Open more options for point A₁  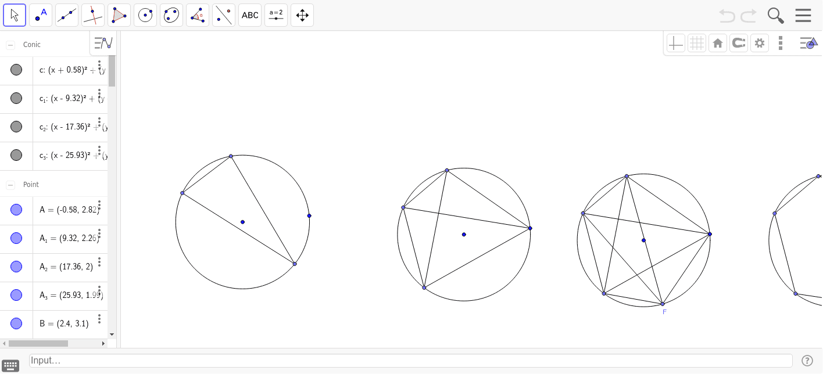(x=99, y=233)
